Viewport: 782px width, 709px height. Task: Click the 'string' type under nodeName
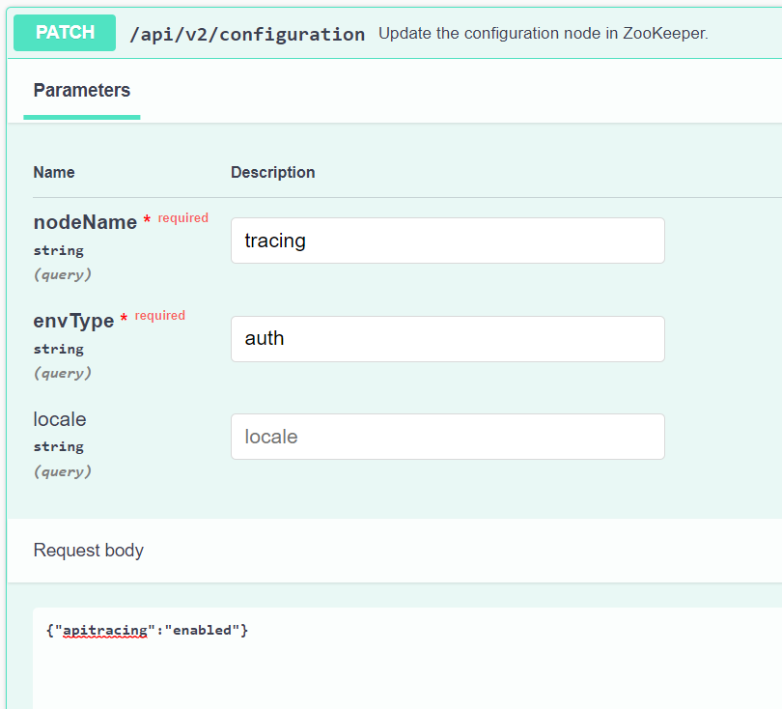tap(58, 250)
